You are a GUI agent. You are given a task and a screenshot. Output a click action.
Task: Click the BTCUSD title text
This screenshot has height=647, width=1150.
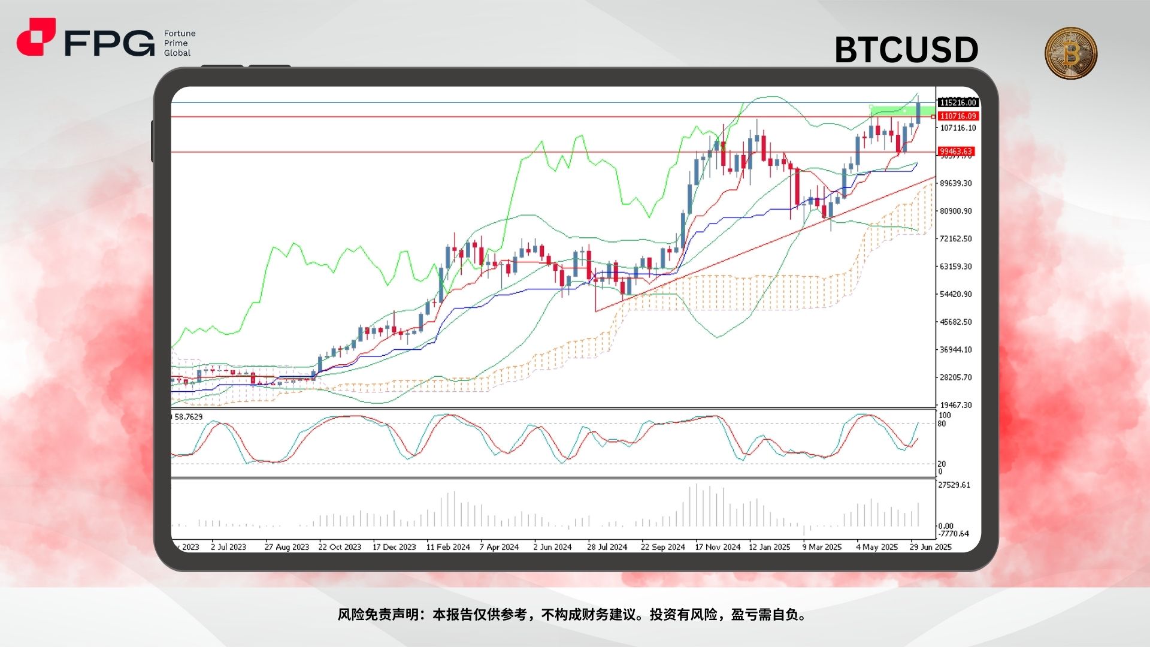[x=906, y=50]
